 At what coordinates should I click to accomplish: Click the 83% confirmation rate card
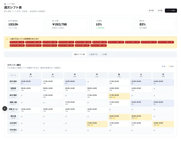click(x=156, y=24)
